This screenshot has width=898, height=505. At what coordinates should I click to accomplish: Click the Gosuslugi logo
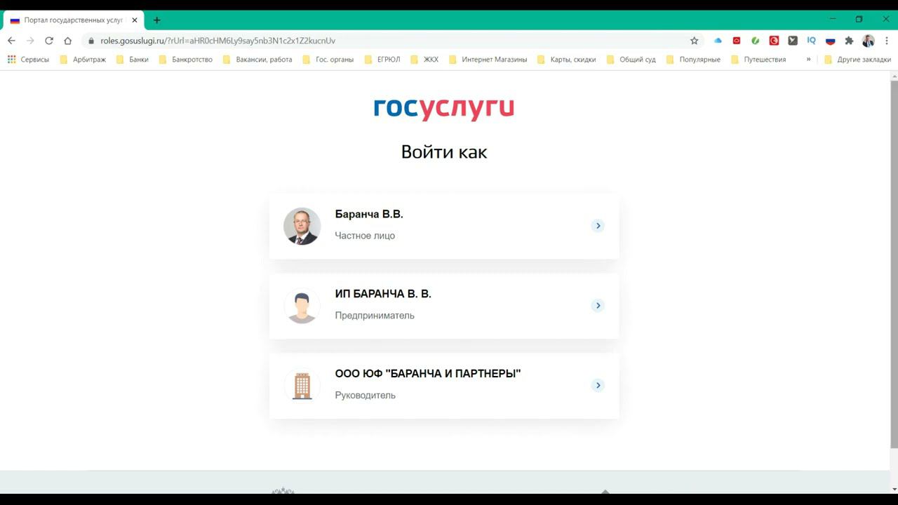[x=444, y=109]
